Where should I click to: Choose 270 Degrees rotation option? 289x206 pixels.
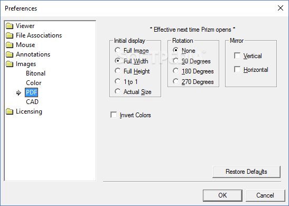point(175,81)
